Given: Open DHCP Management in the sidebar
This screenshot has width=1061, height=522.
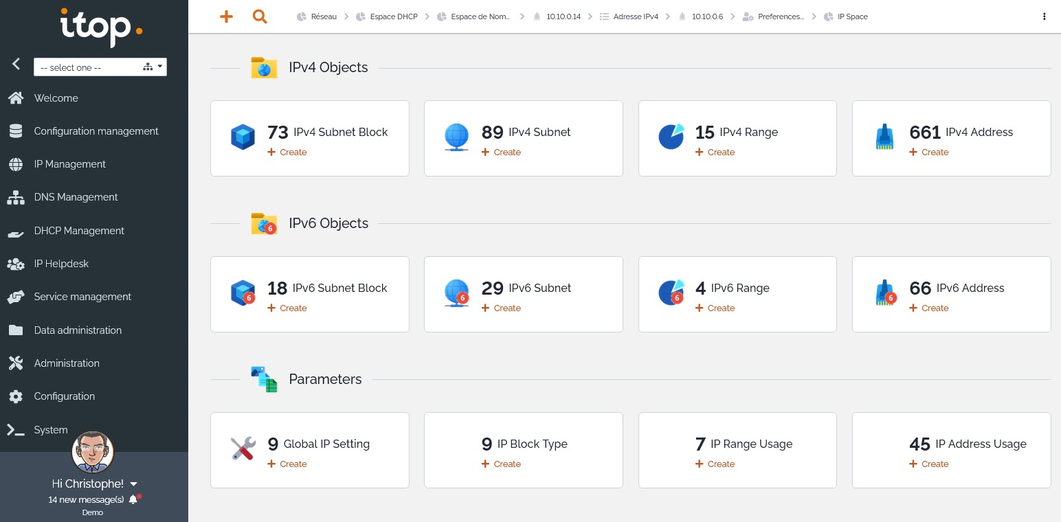Looking at the screenshot, I should (x=79, y=231).
